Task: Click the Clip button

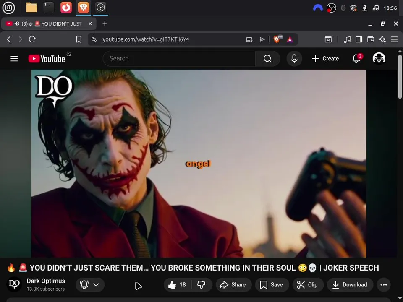Action: tap(307, 284)
